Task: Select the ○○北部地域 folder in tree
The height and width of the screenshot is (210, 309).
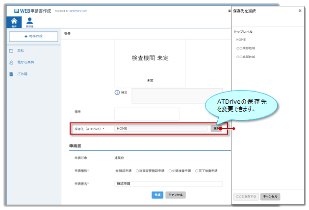Action: [246, 57]
